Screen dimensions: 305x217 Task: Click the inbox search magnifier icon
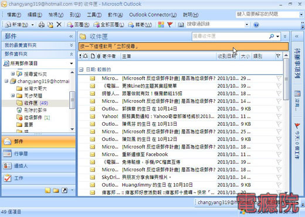pyautogui.click(x=272, y=36)
